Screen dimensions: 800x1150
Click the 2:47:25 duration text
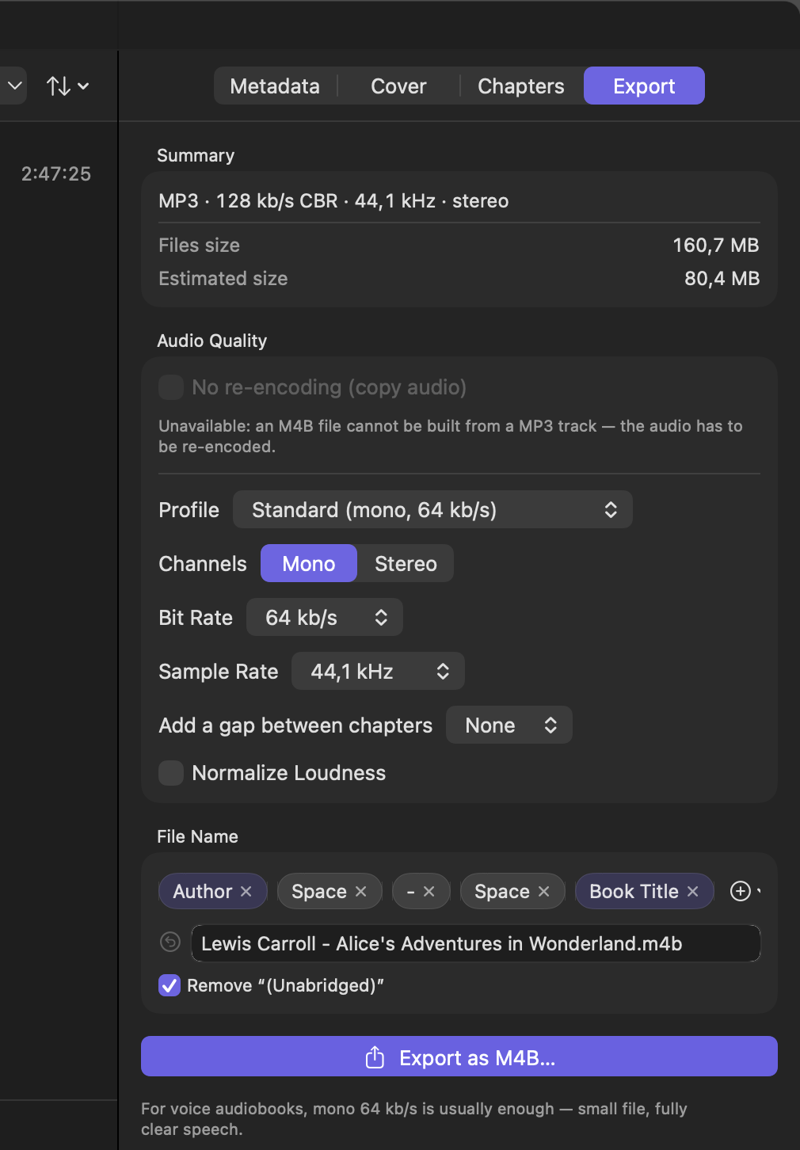point(56,173)
